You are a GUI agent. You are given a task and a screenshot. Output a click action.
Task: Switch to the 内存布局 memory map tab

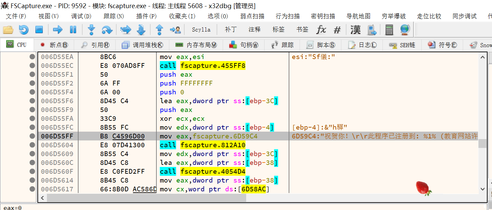pyautogui.click(x=196, y=45)
